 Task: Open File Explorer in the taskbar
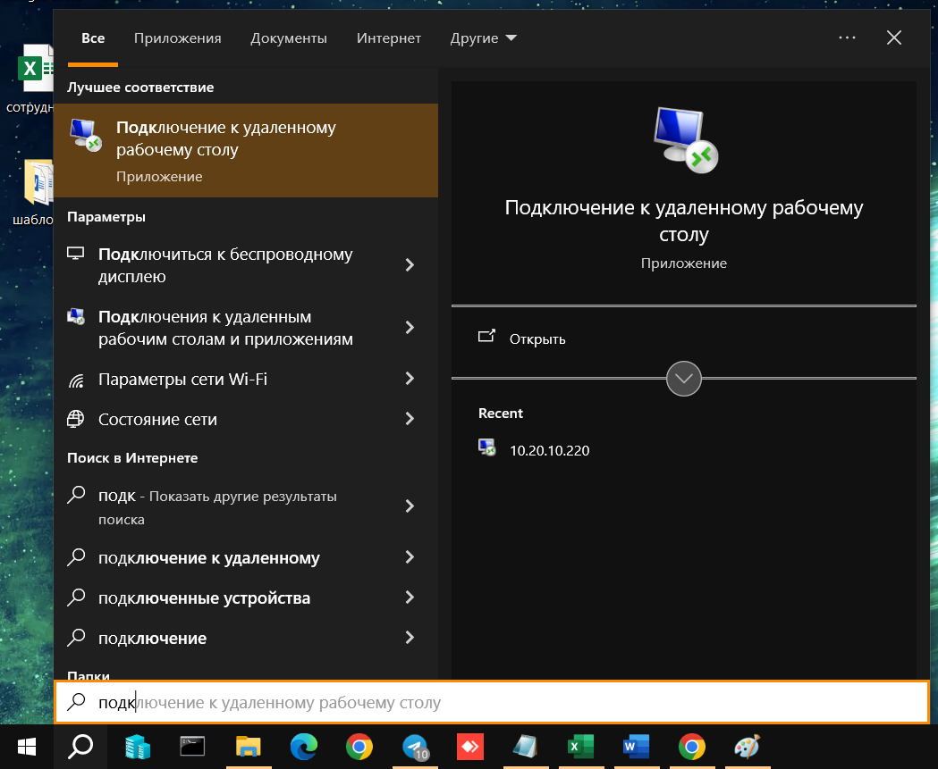pos(248,747)
